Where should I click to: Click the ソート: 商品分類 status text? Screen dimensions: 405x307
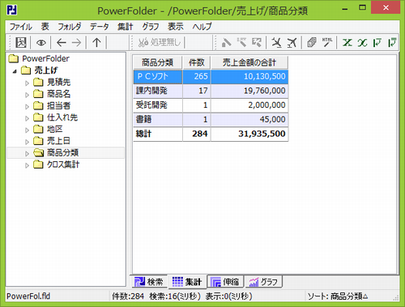pyautogui.click(x=338, y=296)
